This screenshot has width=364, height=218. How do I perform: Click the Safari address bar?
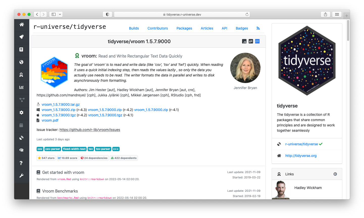tap(182, 14)
